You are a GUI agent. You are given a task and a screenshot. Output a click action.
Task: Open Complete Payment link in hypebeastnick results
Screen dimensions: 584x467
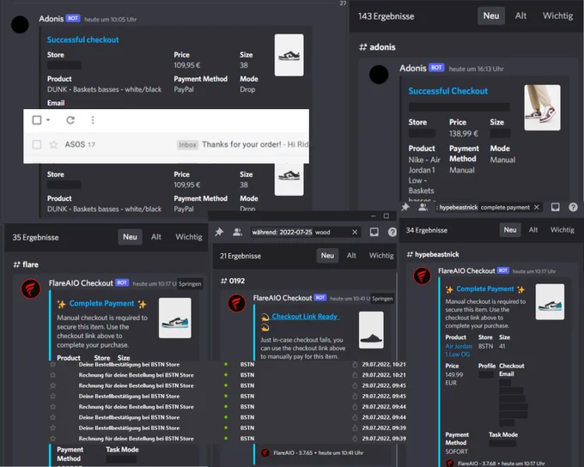485,289
